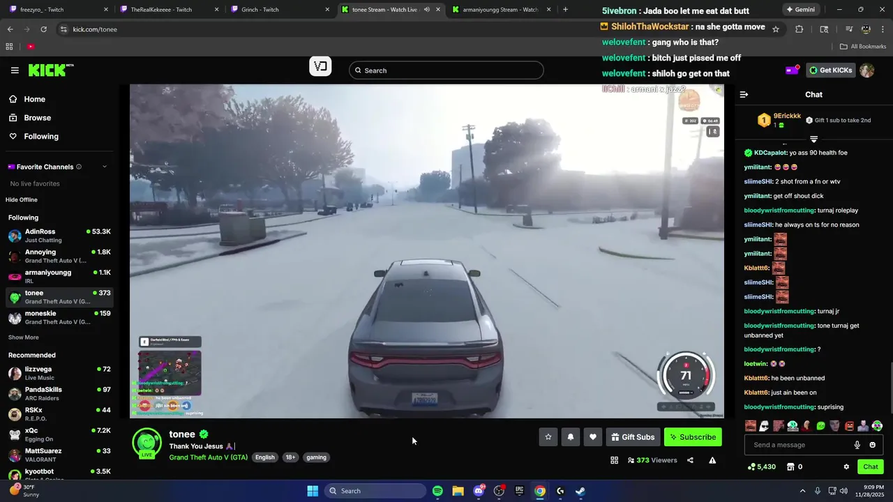Open Spotify from the taskbar
Screen dimensions: 893x502
tap(437, 491)
